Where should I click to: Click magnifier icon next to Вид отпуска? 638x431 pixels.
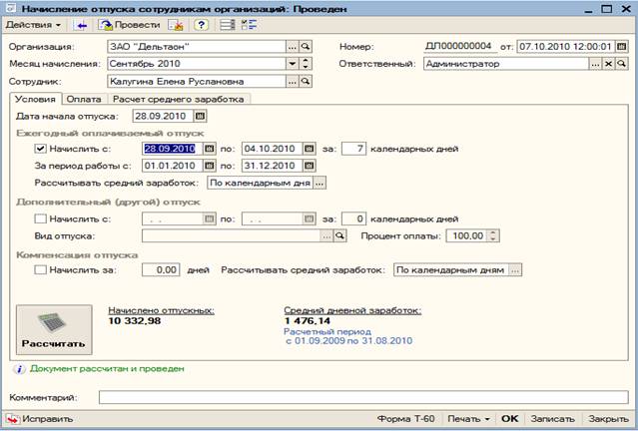pyautogui.click(x=339, y=235)
